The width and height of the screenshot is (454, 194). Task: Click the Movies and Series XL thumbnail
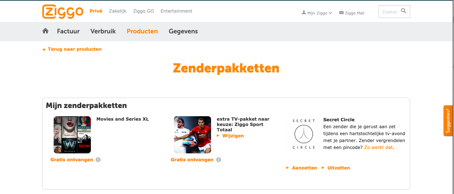tap(72, 135)
